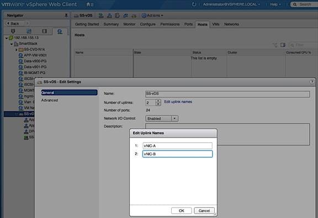
Task: Click the 192.168.155.13 vCenter icon
Action: pyautogui.click(x=11, y=38)
